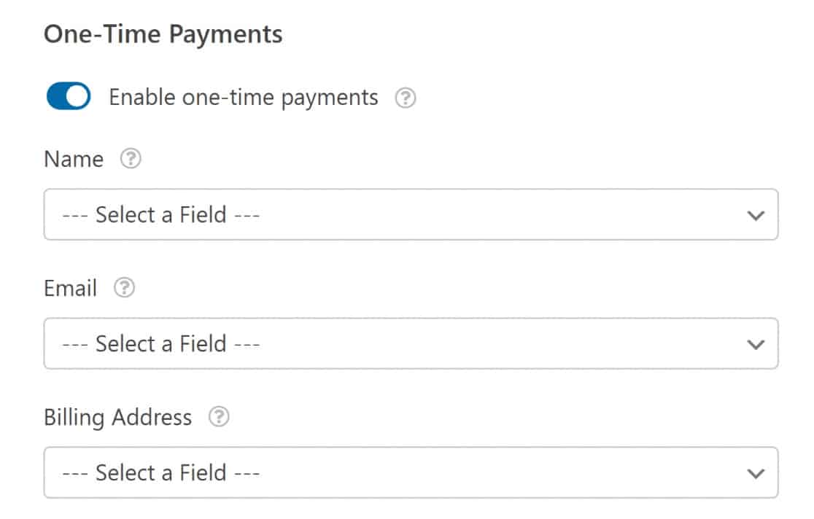Image resolution: width=814 pixels, height=519 pixels.
Task: Click the One-Time Payments section heading
Action: pos(163,35)
